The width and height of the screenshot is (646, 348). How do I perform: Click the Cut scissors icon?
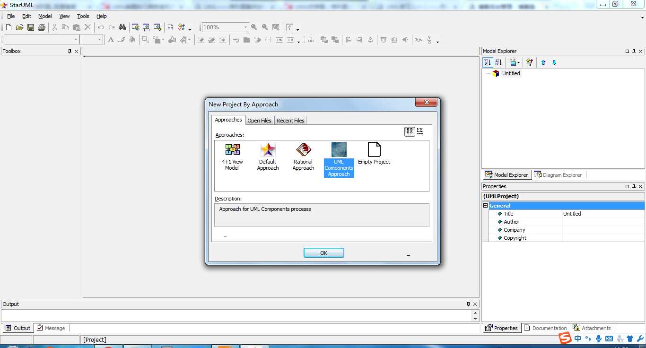point(54,27)
